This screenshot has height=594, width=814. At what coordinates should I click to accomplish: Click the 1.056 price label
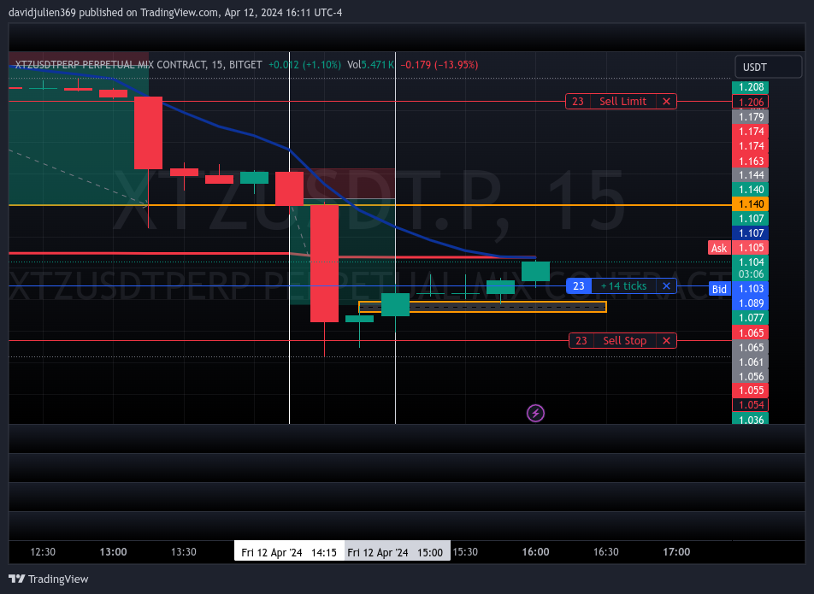tap(750, 377)
